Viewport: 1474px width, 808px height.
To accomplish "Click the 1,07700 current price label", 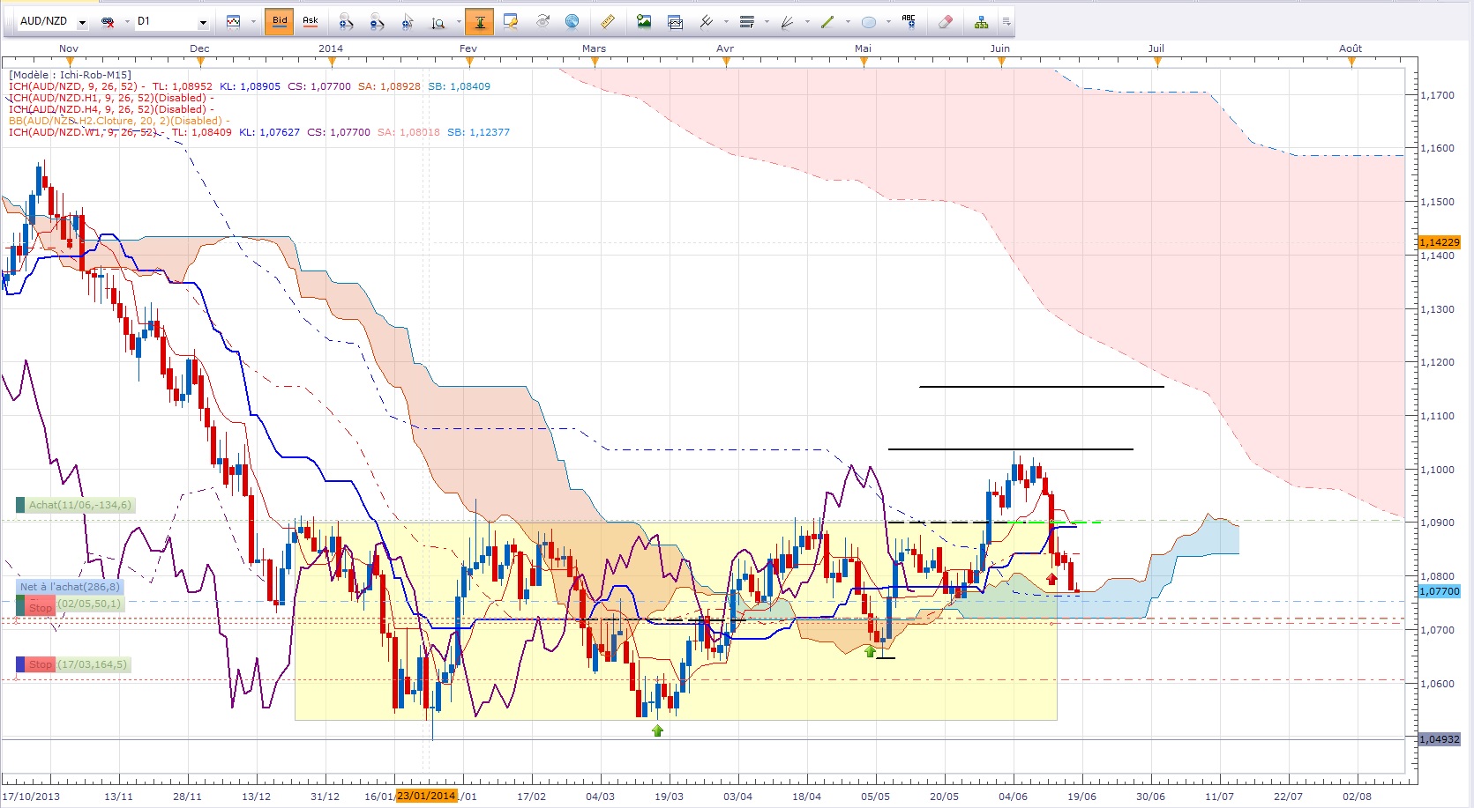I will pos(1440,591).
